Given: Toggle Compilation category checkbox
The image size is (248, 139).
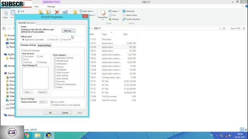Looking at the screenshot, I should click(x=55, y=69).
